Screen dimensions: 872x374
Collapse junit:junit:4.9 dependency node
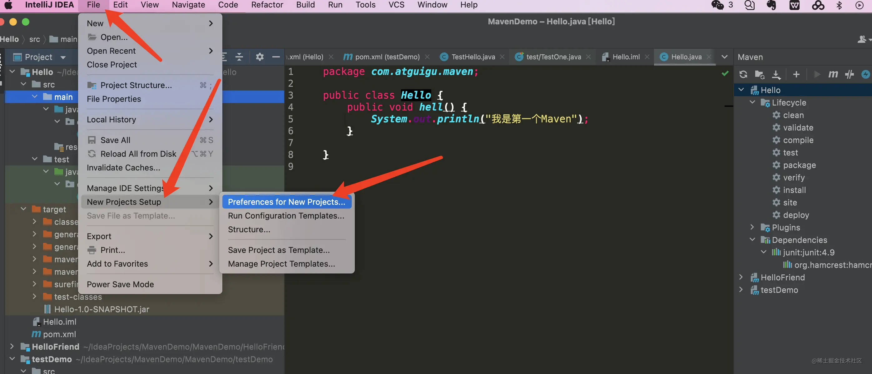click(764, 252)
